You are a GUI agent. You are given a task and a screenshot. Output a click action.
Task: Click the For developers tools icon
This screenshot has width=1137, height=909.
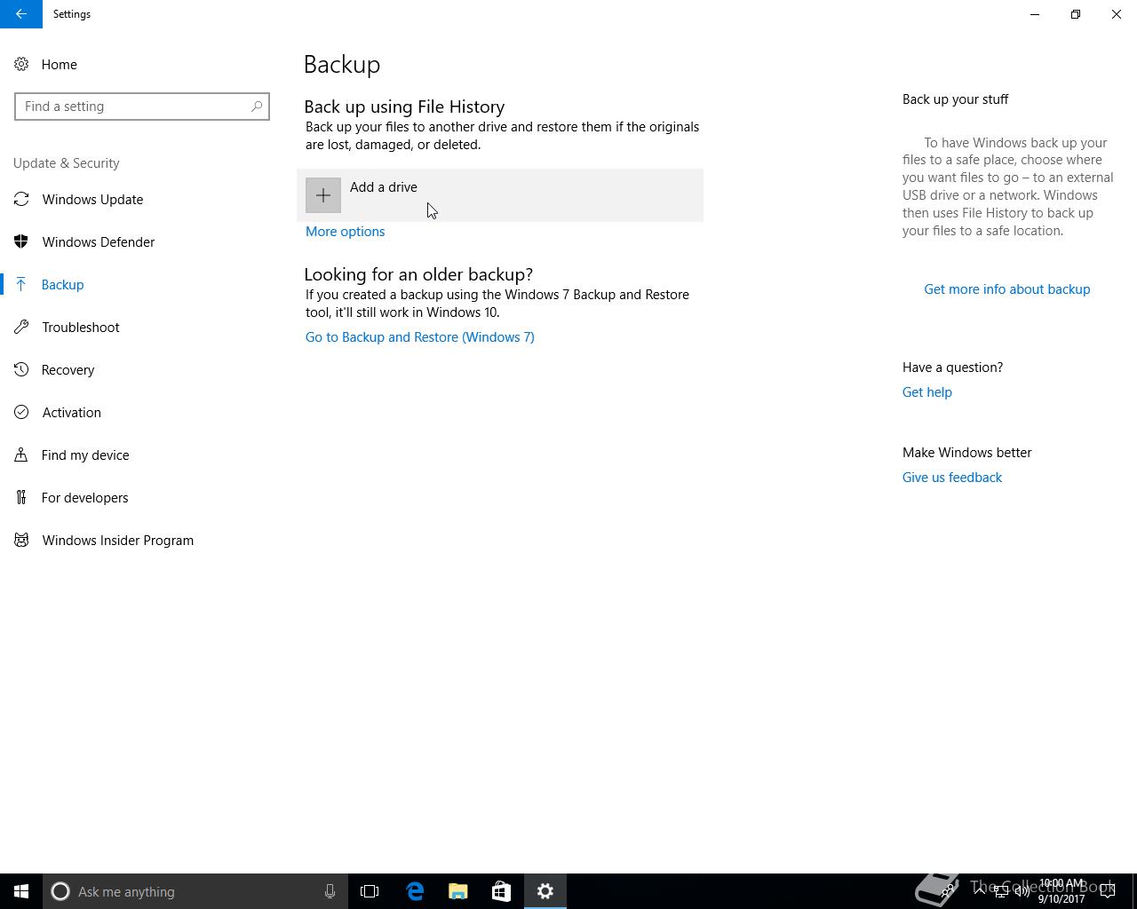[21, 498]
